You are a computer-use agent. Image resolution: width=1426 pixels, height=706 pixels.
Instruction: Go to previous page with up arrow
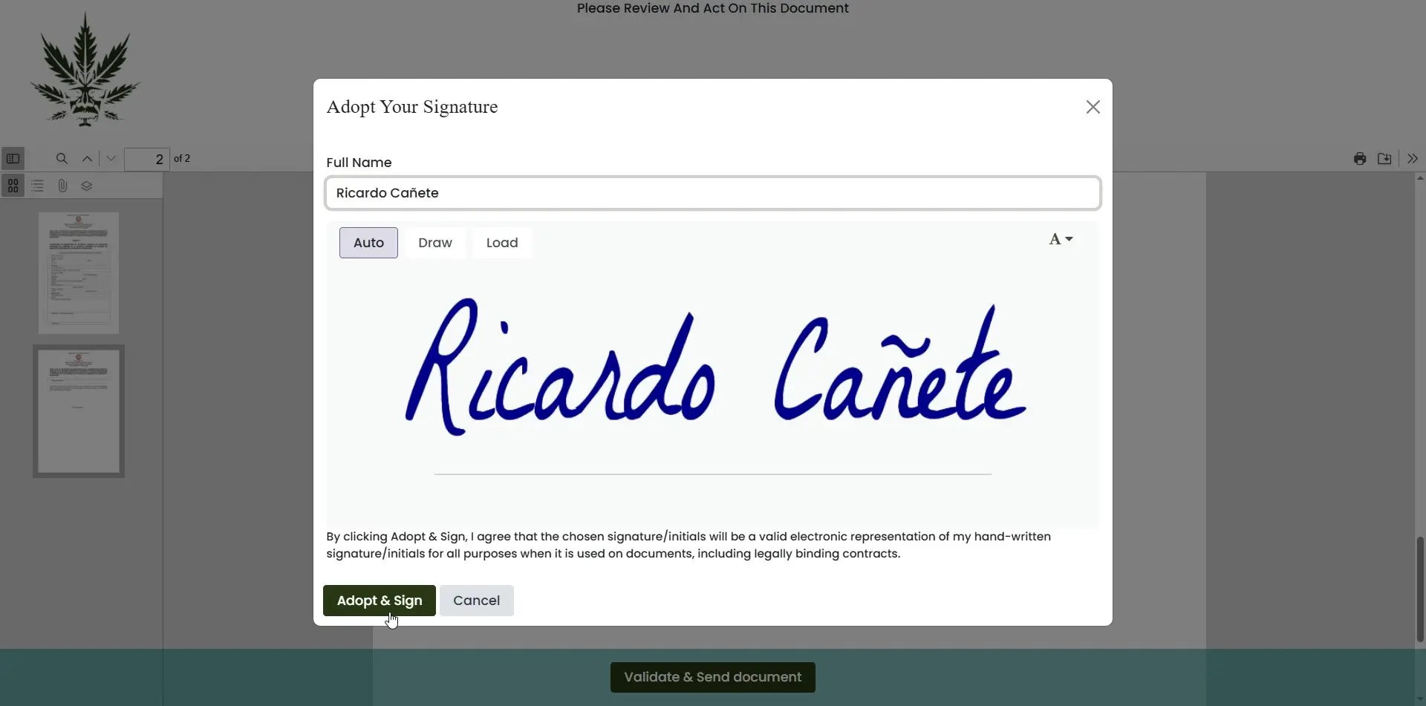[87, 159]
